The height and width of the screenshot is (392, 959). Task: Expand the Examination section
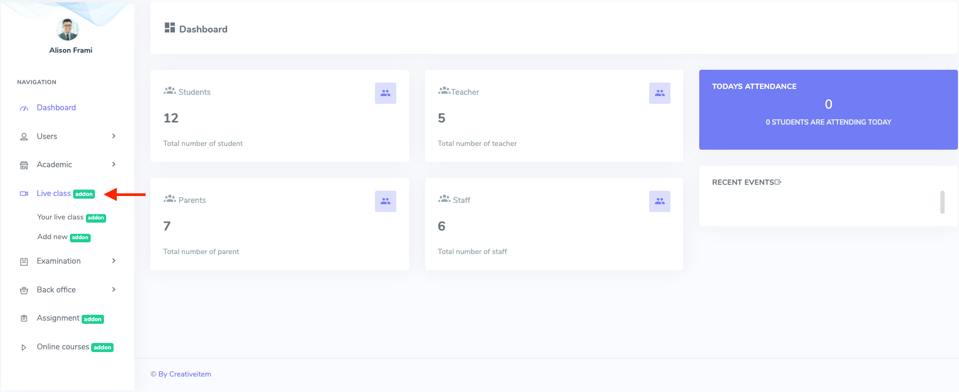pyautogui.click(x=114, y=261)
